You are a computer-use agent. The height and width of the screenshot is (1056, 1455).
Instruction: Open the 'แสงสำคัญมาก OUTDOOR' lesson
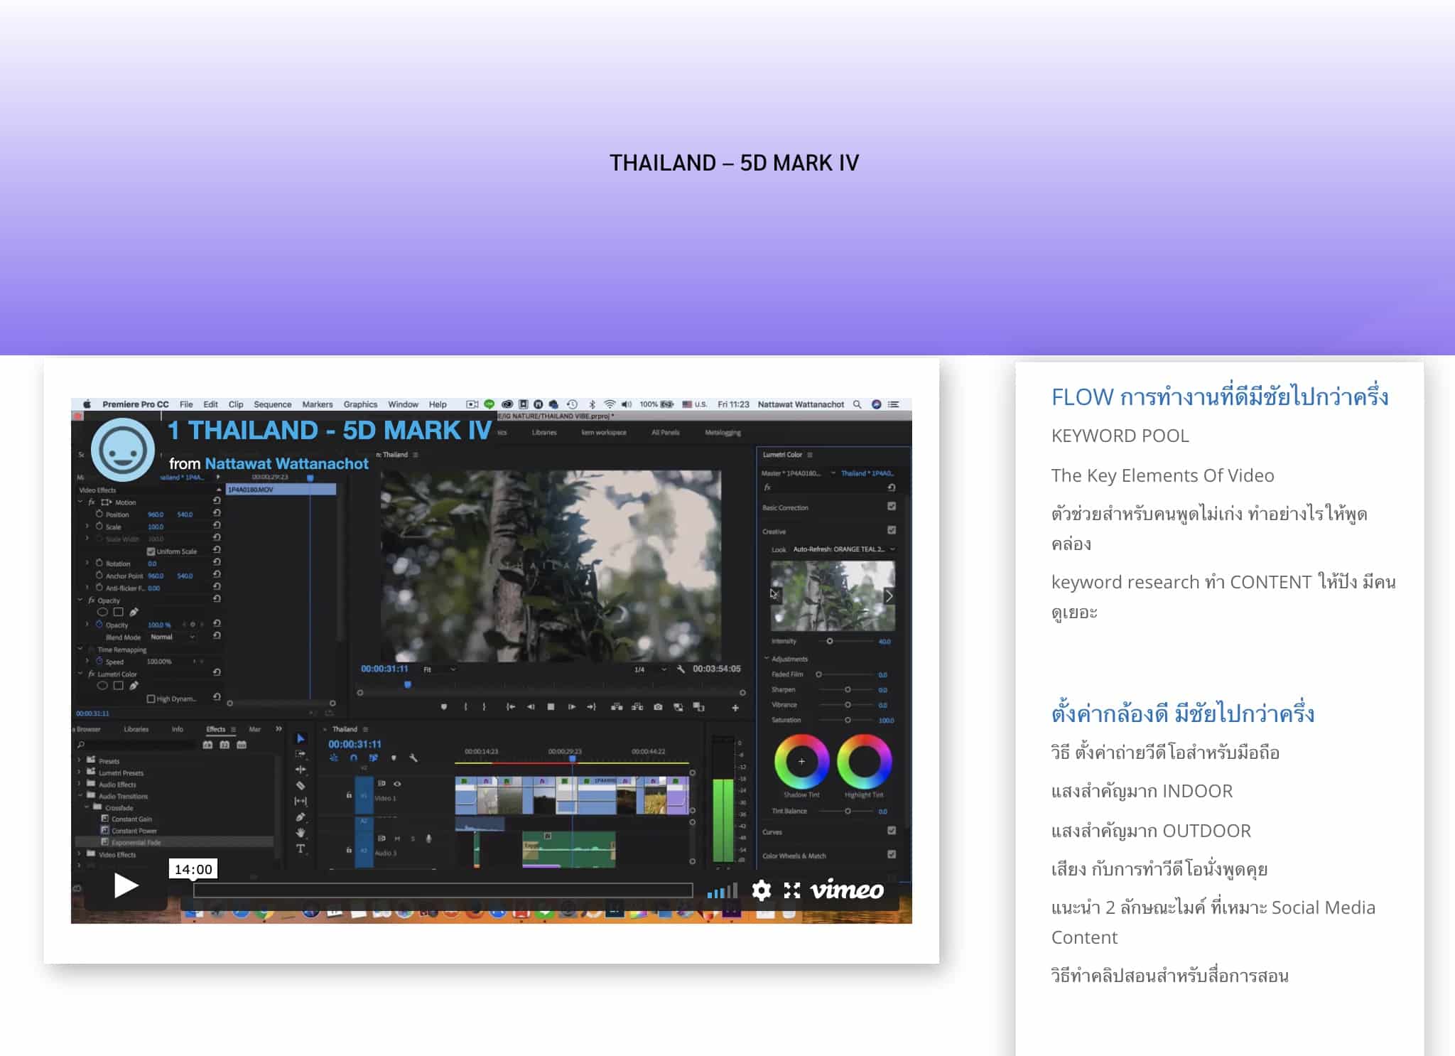(x=1151, y=830)
